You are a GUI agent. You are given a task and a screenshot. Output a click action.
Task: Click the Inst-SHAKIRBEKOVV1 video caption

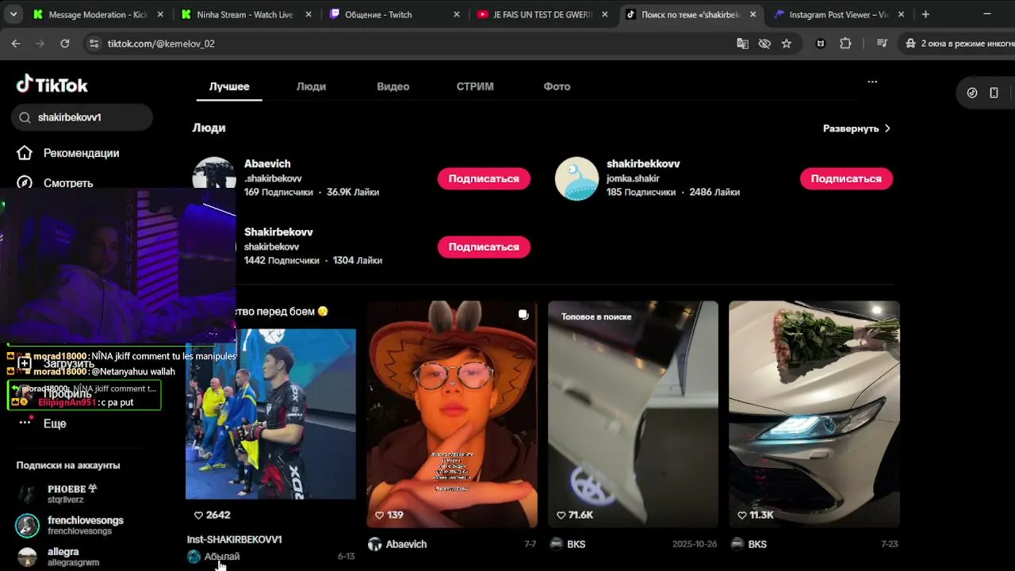tap(235, 539)
